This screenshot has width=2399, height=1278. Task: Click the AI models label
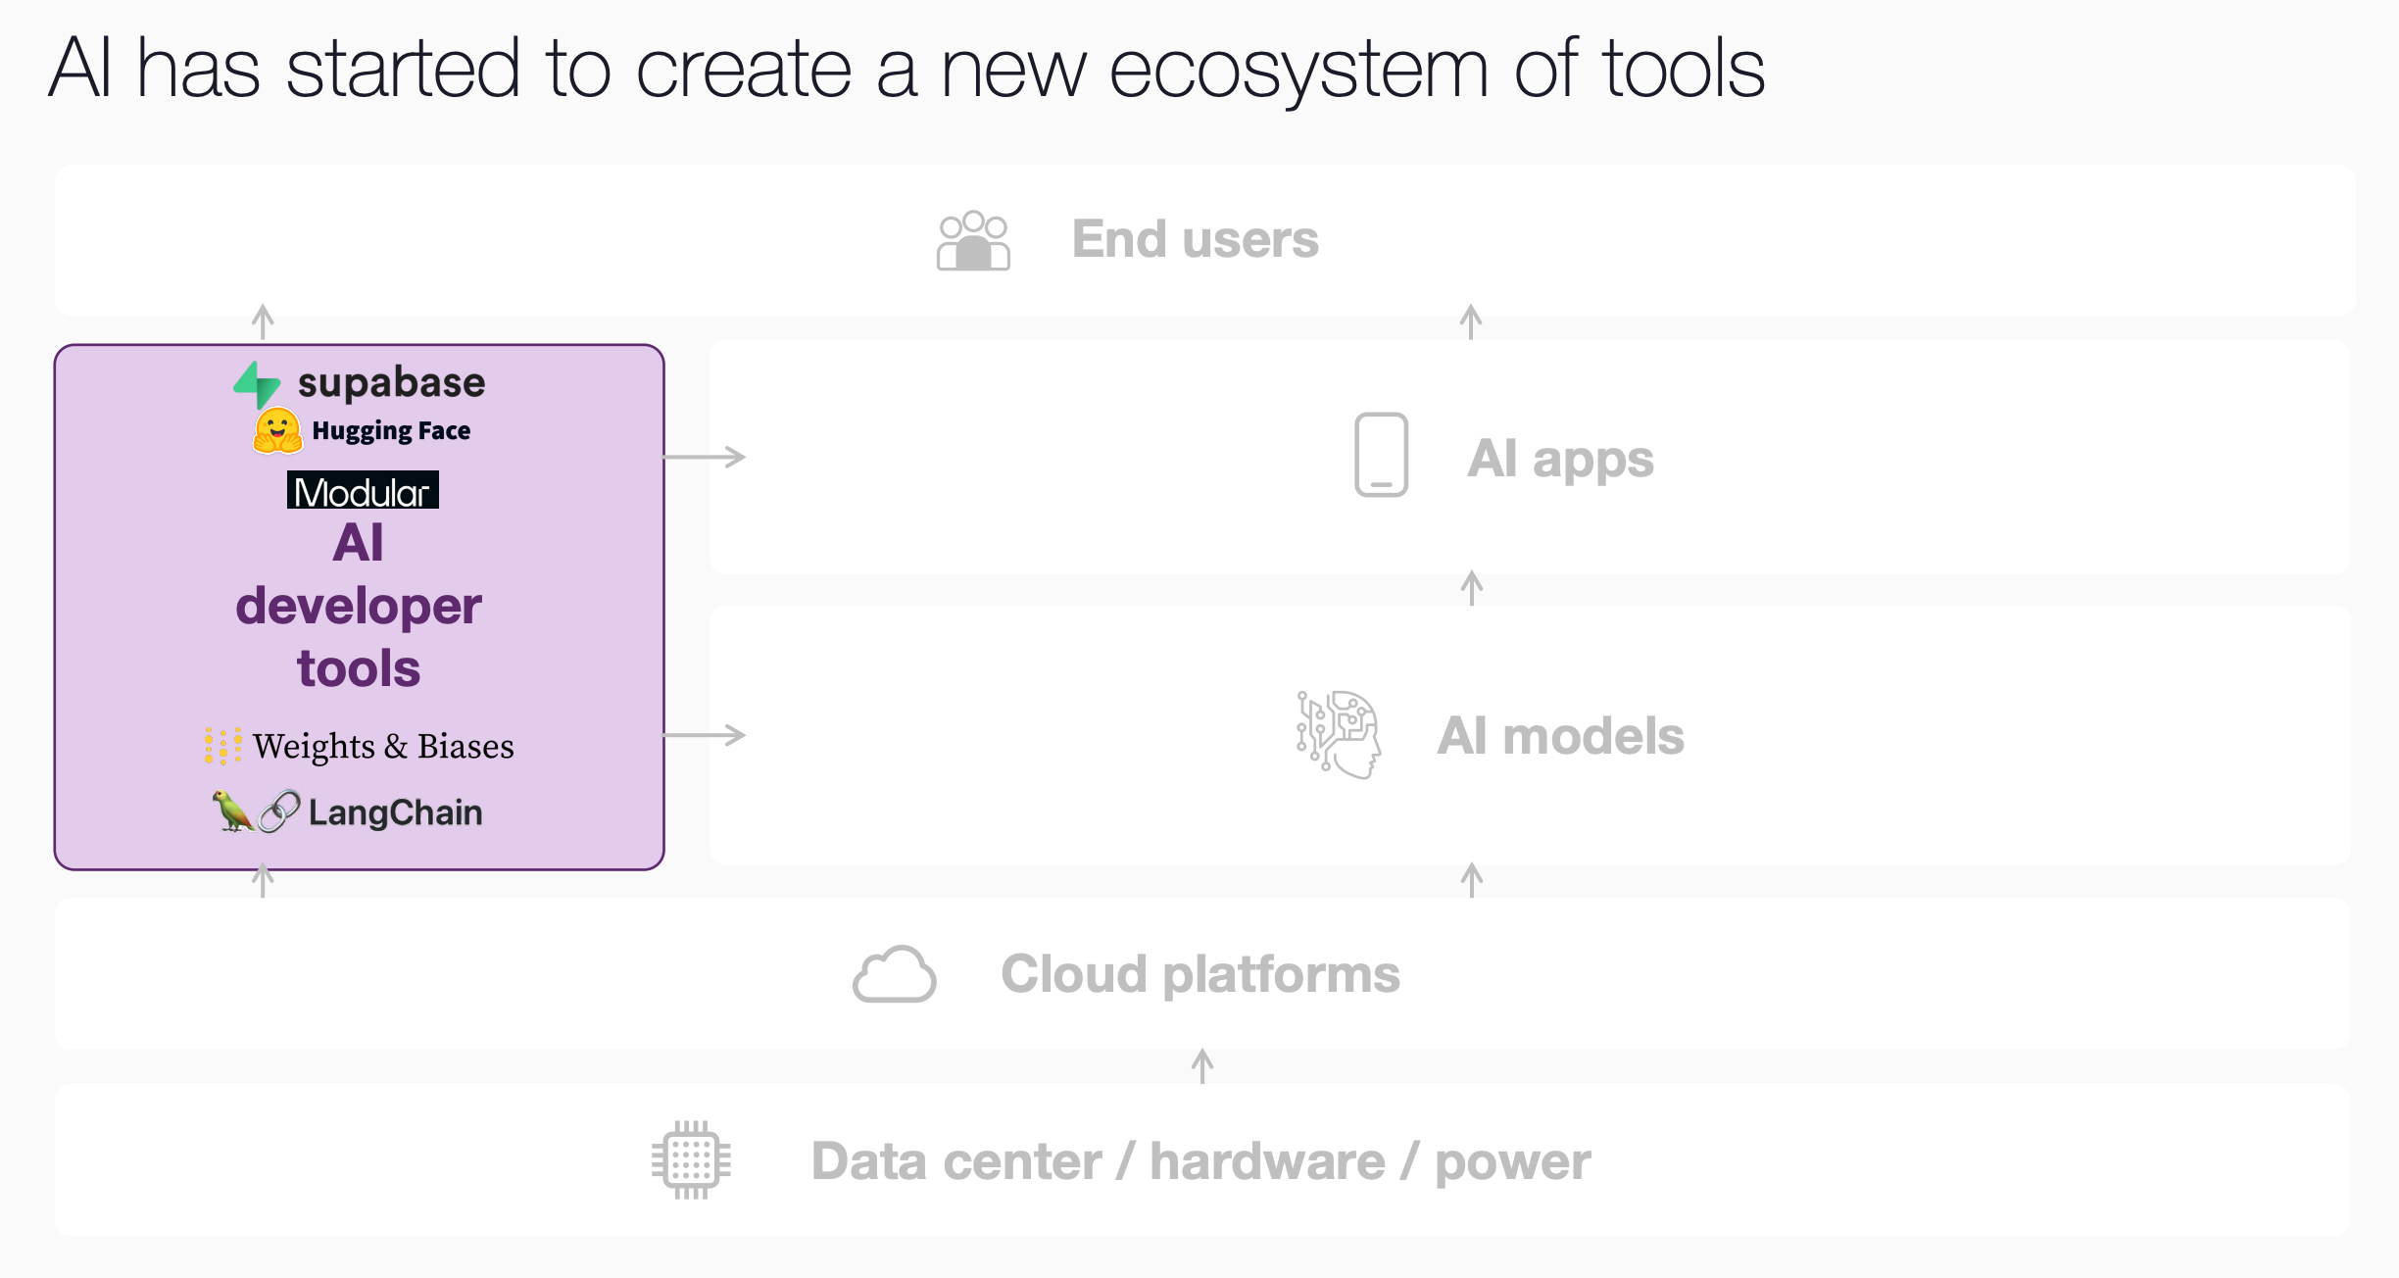pos(1560,736)
